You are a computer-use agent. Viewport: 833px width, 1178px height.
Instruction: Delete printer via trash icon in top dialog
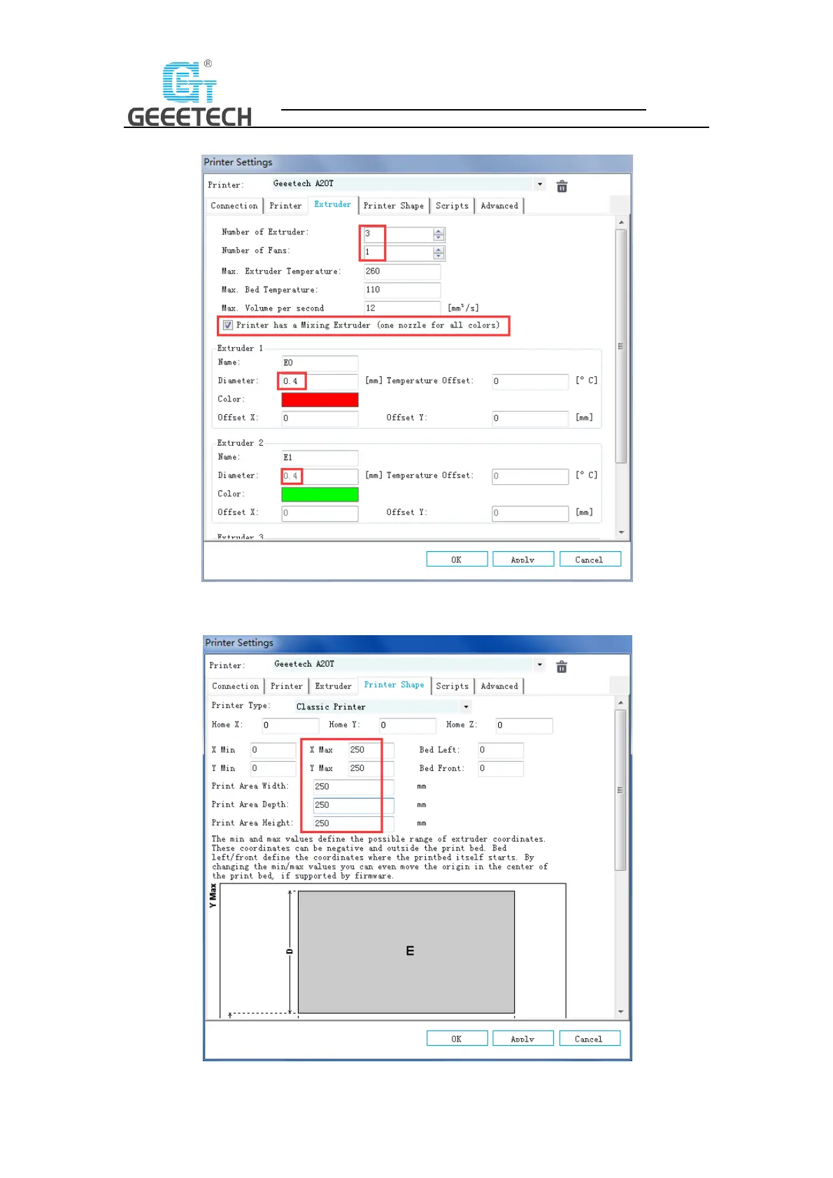pos(562,186)
